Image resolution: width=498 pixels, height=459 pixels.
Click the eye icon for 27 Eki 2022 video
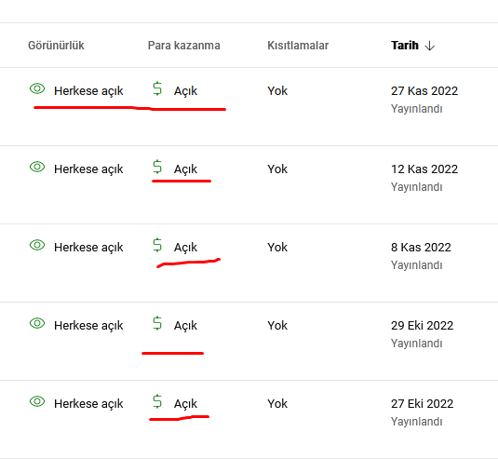[37, 401]
